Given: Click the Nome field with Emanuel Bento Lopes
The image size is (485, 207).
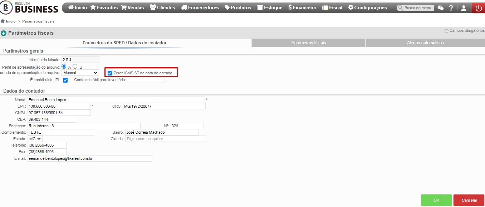Looking at the screenshot, I should (116, 100).
